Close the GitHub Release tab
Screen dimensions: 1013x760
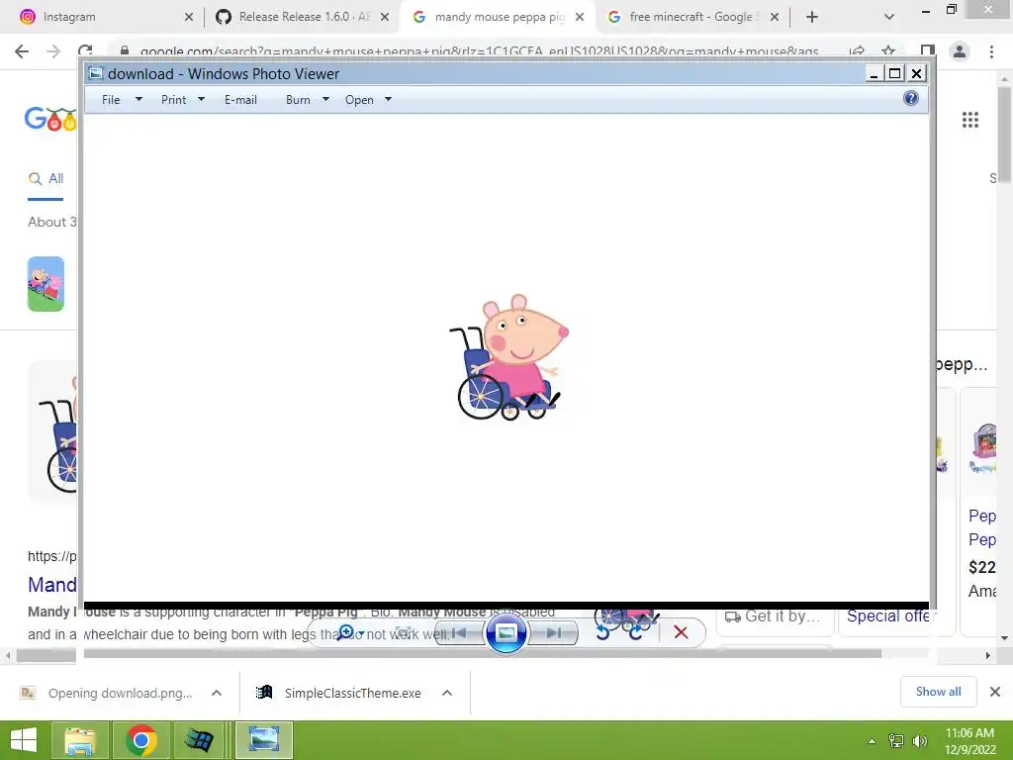[385, 17]
